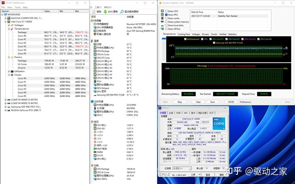Click the Temperatures thermometer icon in HWMonitor
The image size is (295, 184).
pyautogui.click(x=12, y=29)
